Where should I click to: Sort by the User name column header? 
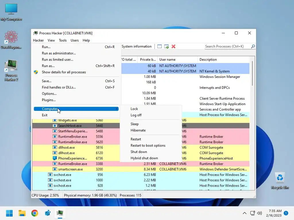click(x=177, y=60)
